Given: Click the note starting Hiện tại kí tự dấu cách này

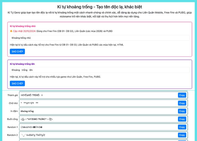Looking at the screenshot, I should click(x=67, y=45).
